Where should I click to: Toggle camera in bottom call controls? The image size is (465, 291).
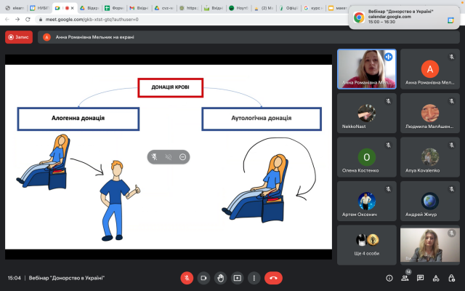pos(203,278)
